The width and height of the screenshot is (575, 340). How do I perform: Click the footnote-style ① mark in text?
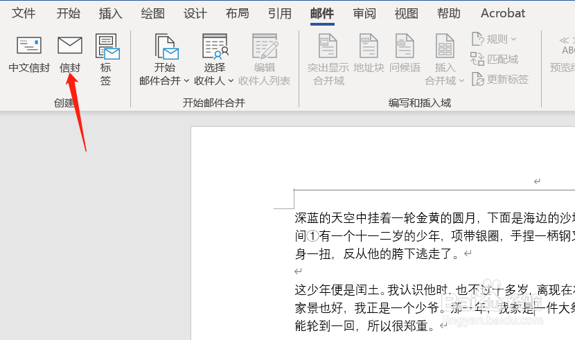(313, 236)
